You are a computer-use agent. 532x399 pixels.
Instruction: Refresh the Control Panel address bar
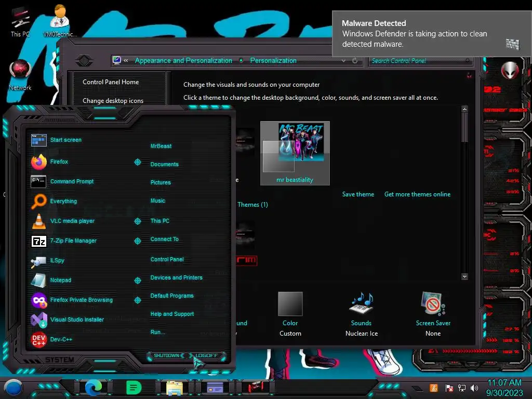click(x=354, y=61)
